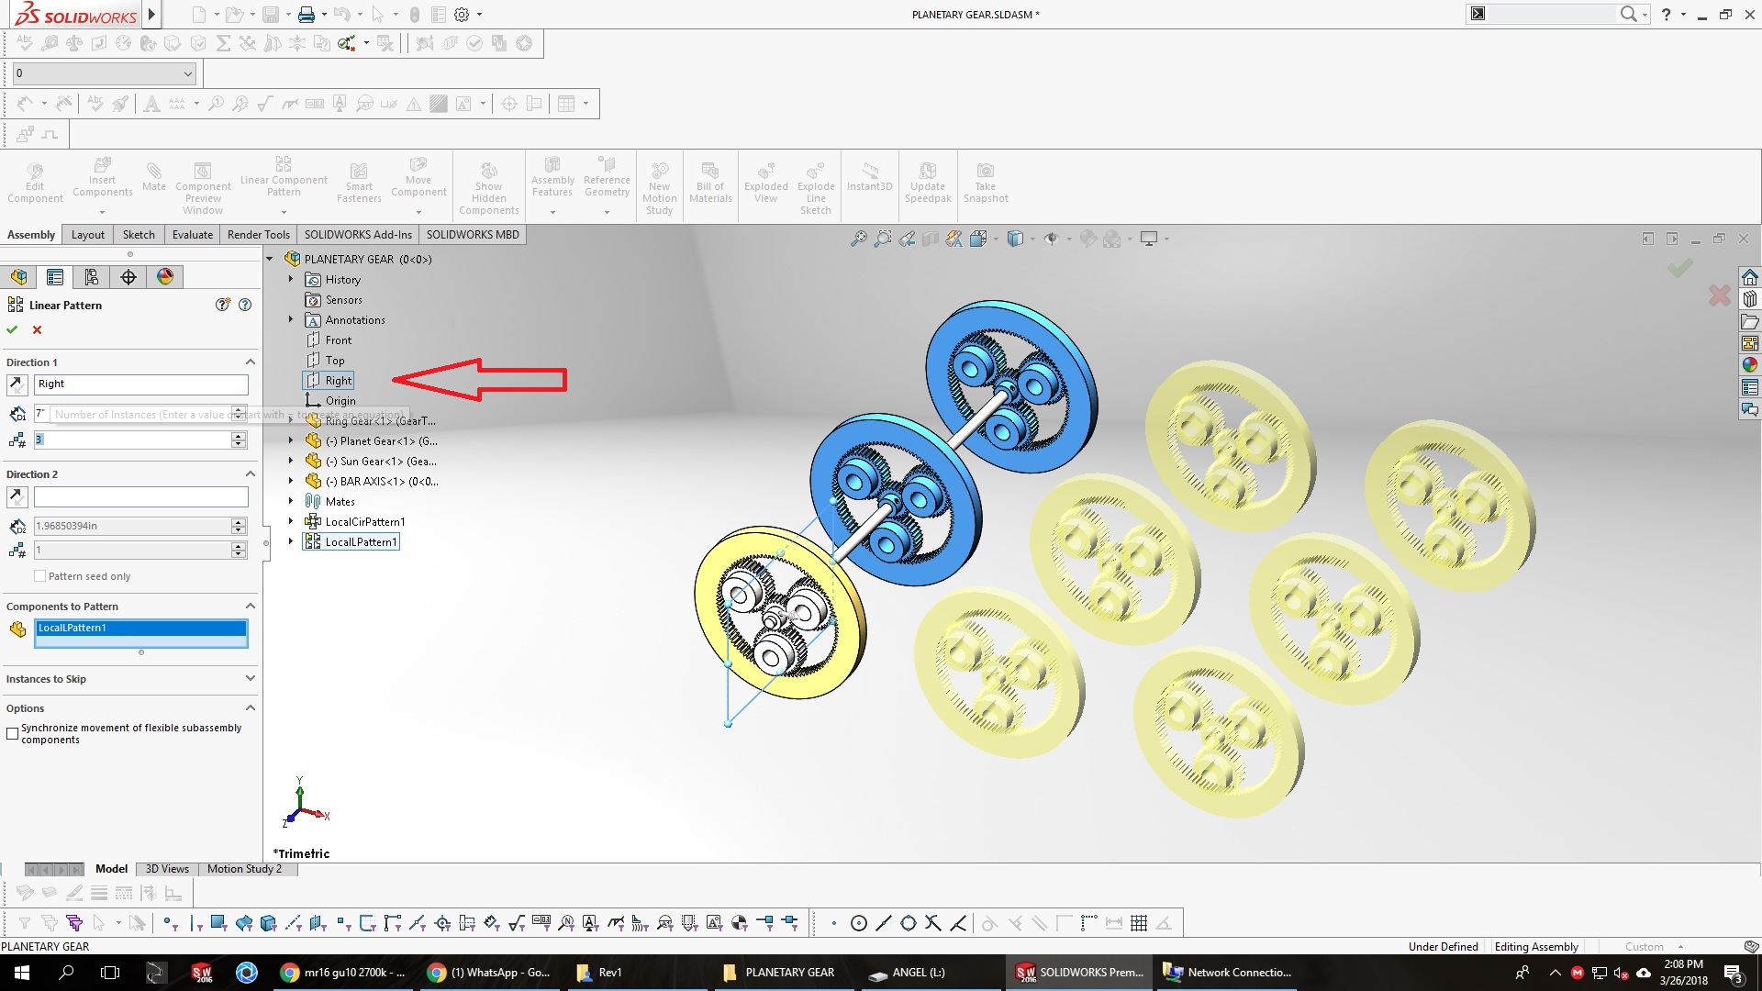Click the SolidWorks Home icon in task pane
Image resolution: width=1762 pixels, height=991 pixels.
(1750, 278)
